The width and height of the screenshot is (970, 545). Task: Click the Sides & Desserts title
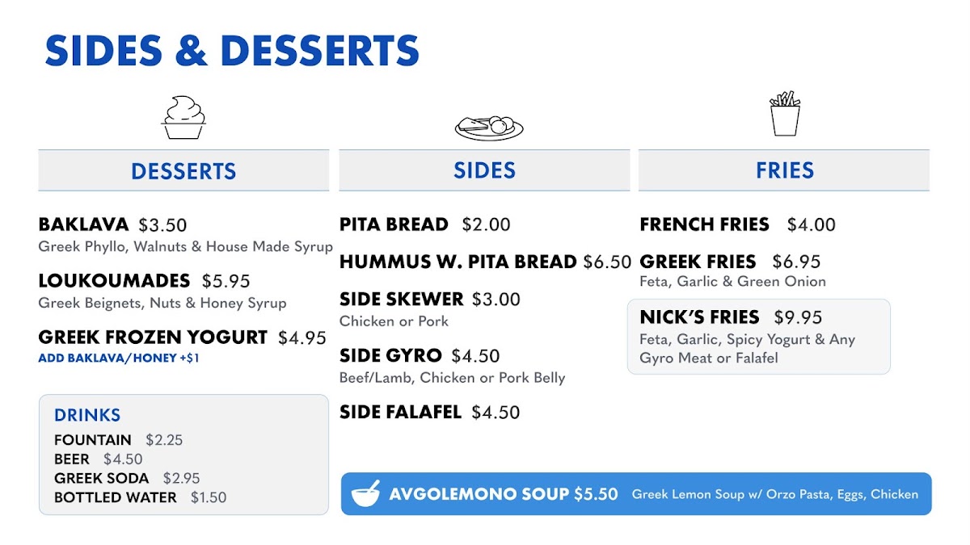click(232, 51)
